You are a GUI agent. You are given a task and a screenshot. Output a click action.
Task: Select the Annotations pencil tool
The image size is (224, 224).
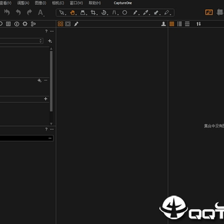[x=167, y=12]
